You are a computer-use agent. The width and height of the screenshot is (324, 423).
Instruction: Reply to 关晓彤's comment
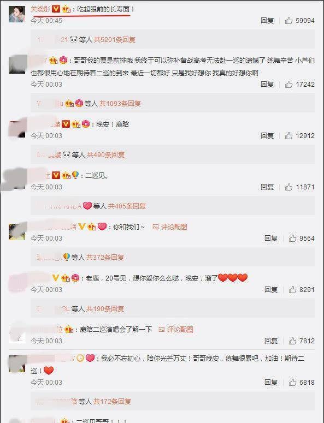point(267,21)
